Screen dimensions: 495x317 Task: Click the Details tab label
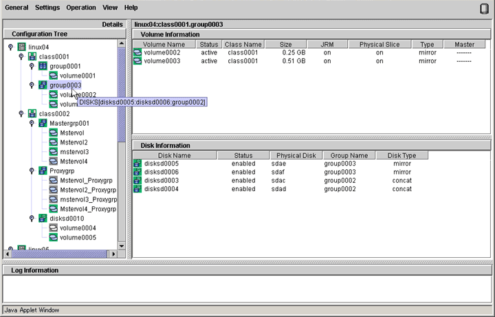coord(112,24)
